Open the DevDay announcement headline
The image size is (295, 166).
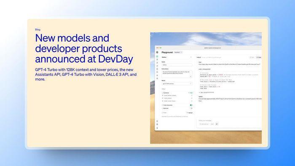[84, 48]
